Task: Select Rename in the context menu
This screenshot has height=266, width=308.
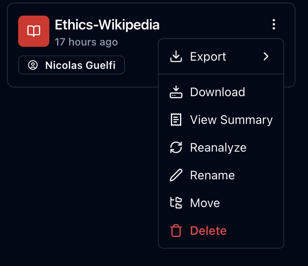Action: click(212, 175)
